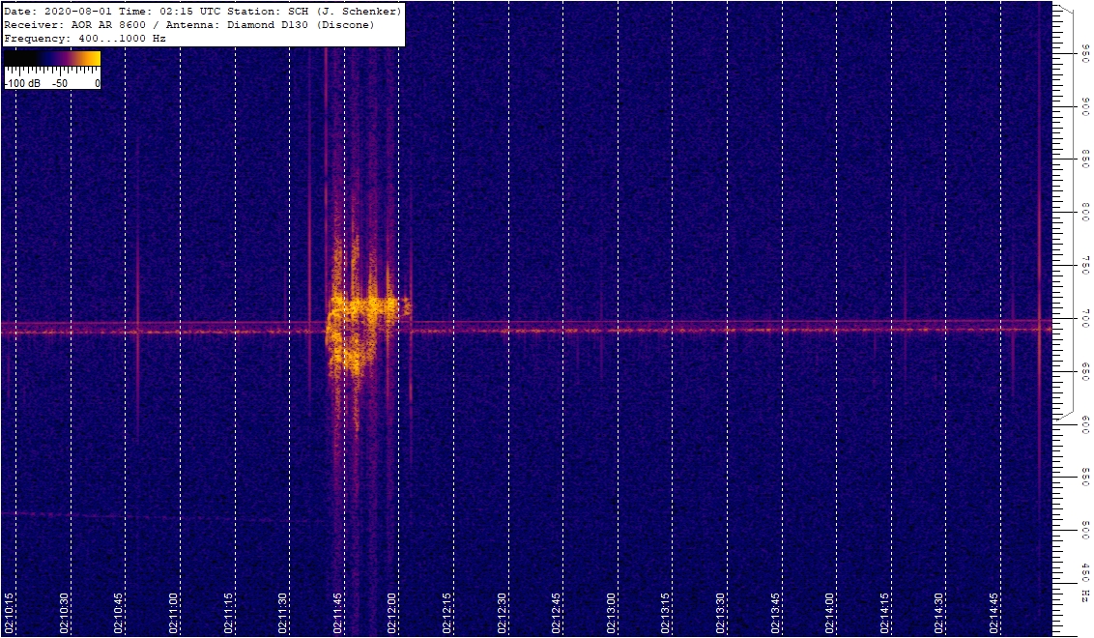Image resolution: width=1094 pixels, height=638 pixels.
Task: Click the vertical spike near 02:10:45
Action: 137,290
